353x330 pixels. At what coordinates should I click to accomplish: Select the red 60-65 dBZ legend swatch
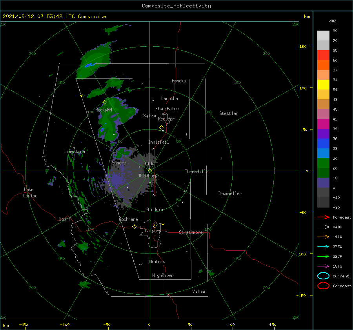[x=323, y=55]
